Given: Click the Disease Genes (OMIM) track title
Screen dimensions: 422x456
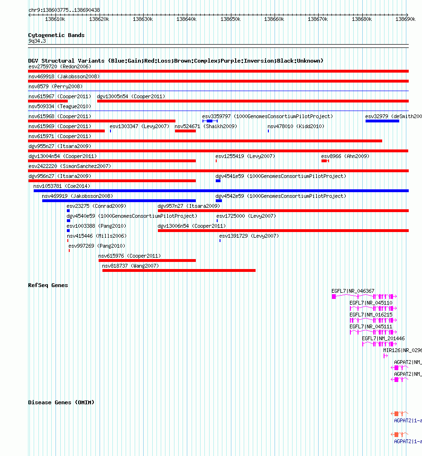Looking at the screenshot, I should (61, 402).
